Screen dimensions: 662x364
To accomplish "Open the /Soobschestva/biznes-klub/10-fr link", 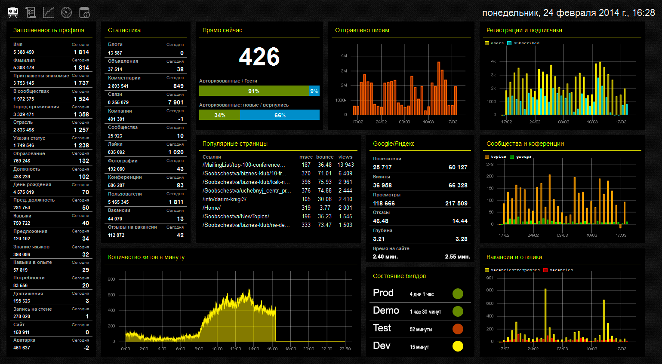I will tap(244, 174).
